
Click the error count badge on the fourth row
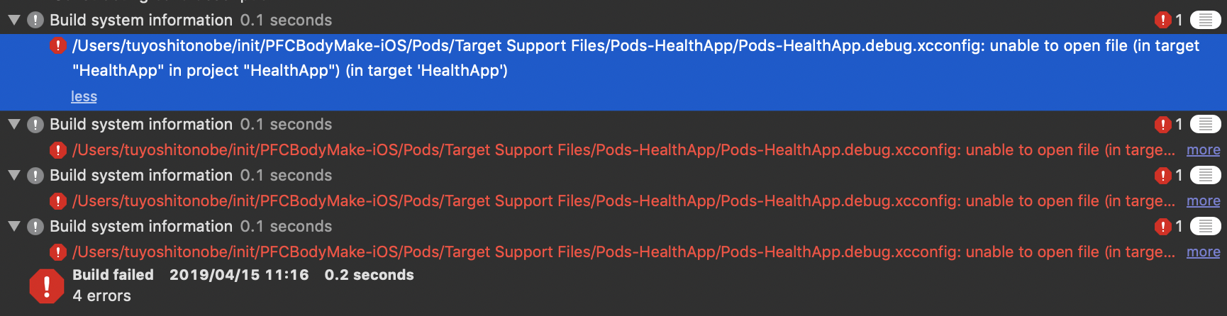[x=1162, y=226]
